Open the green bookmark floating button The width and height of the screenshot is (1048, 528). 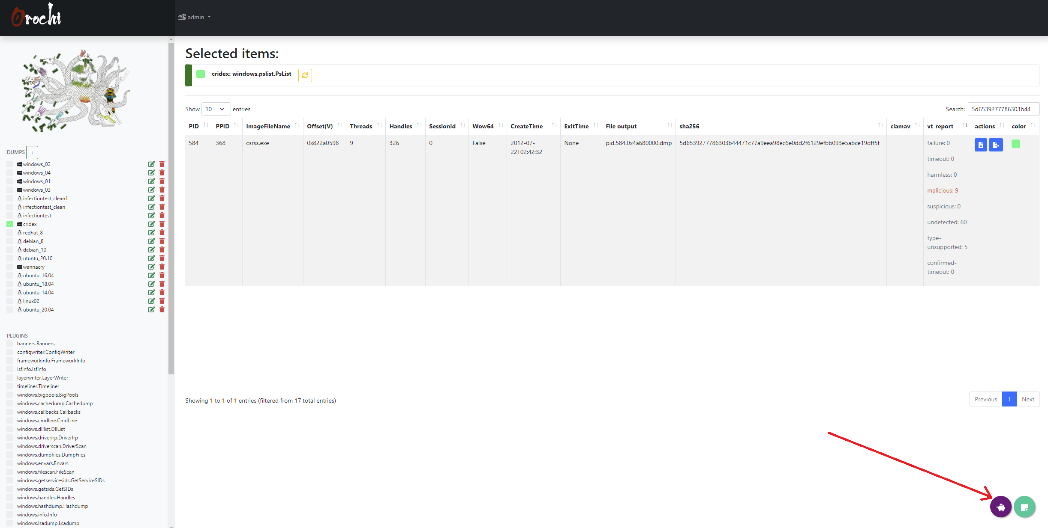[1025, 507]
